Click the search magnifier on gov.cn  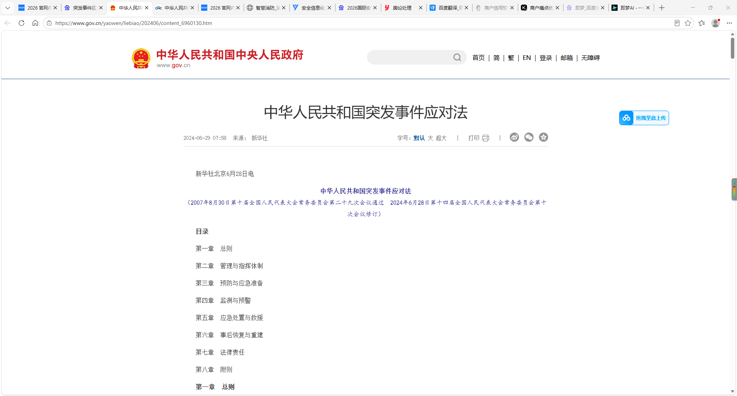point(457,57)
